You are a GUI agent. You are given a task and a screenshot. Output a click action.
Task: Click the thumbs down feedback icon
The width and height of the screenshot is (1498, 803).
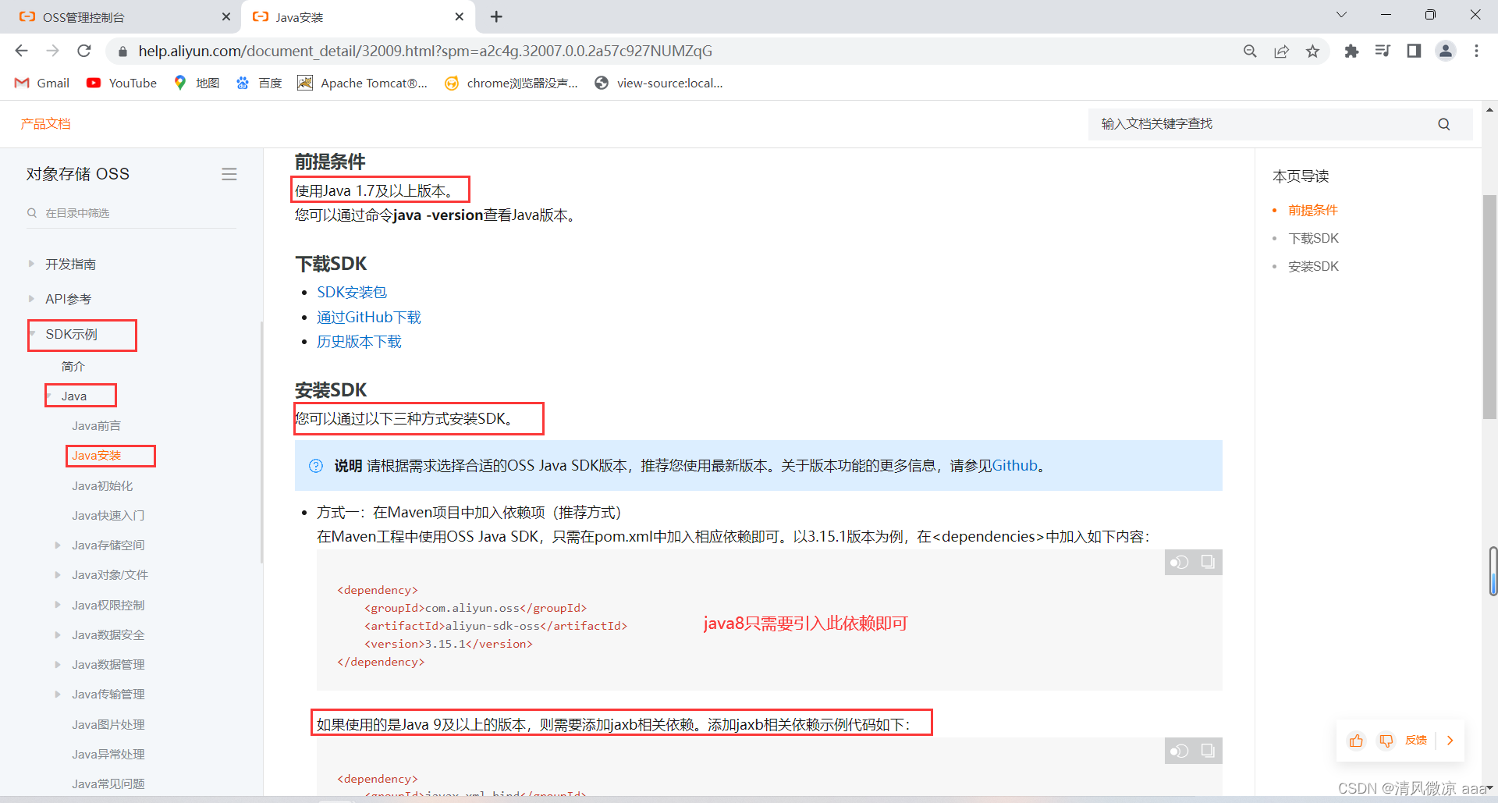click(x=1386, y=741)
